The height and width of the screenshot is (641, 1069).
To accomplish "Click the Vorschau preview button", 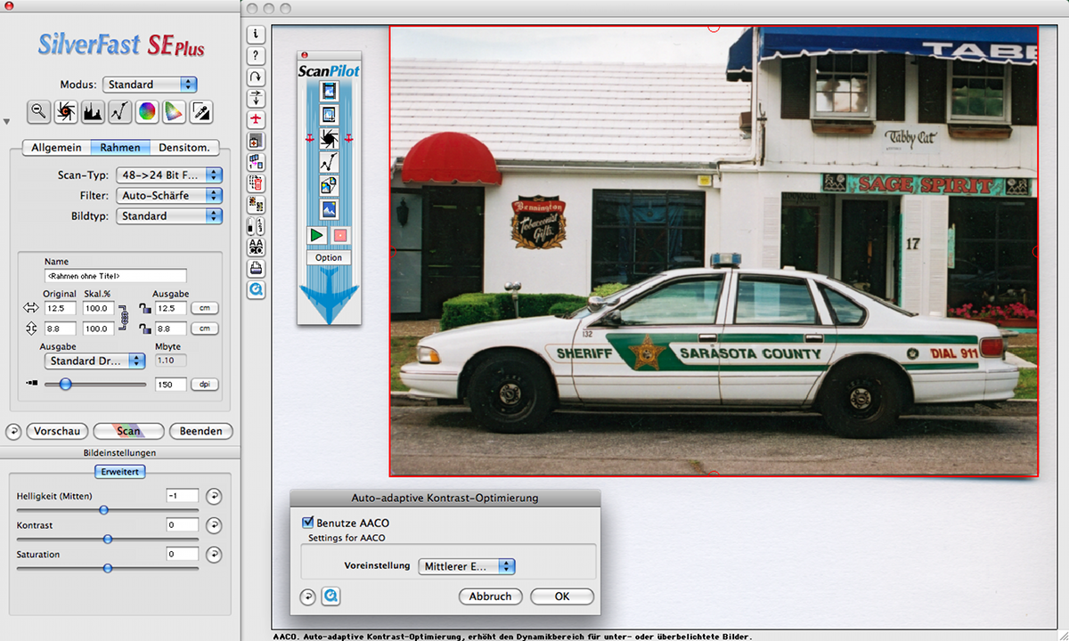I will coord(57,431).
